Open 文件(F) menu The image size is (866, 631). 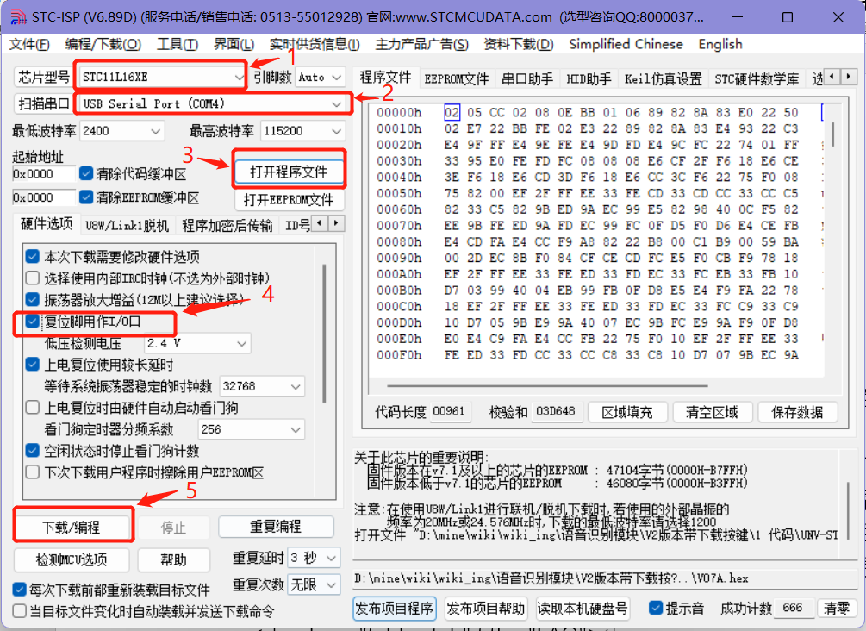tap(28, 44)
